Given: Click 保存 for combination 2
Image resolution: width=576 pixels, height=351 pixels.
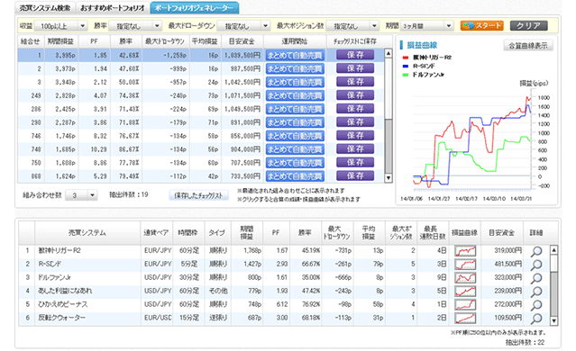Looking at the screenshot, I should (x=355, y=68).
